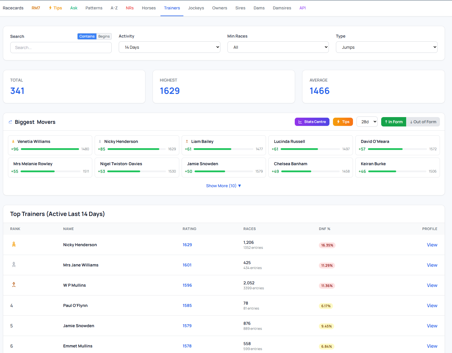Image resolution: width=452 pixels, height=353 pixels.
Task: Click the bronze medal icon in W P Mullins row
Action: (x=14, y=285)
